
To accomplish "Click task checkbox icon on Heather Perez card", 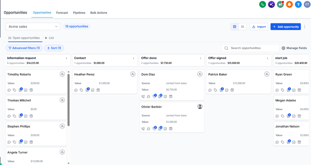I will coord(93,90).
